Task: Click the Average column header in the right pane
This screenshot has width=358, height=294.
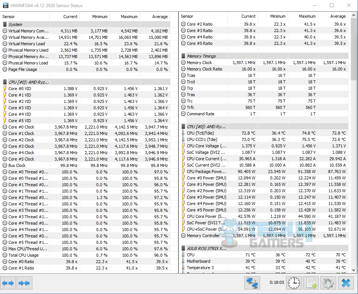Action: click(333, 16)
